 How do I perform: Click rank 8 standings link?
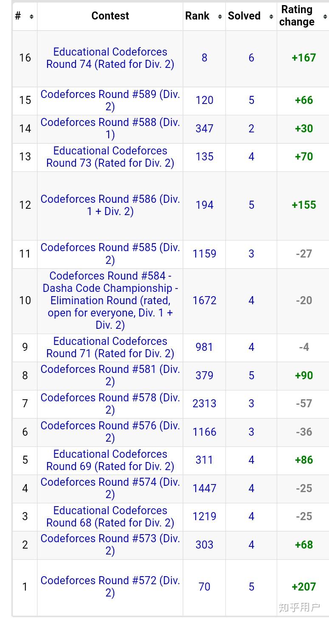pos(204,58)
